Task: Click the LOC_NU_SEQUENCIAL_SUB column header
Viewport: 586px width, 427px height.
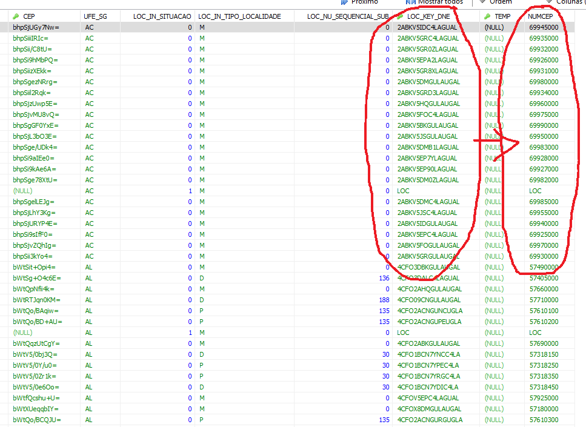Action: [x=348, y=16]
